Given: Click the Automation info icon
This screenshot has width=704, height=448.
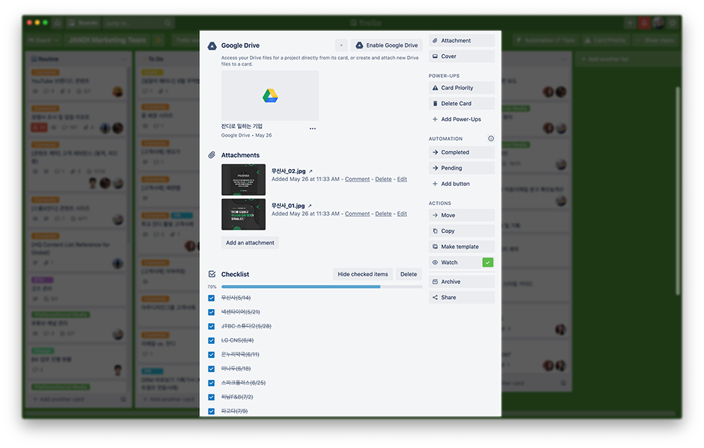Looking at the screenshot, I should (491, 139).
